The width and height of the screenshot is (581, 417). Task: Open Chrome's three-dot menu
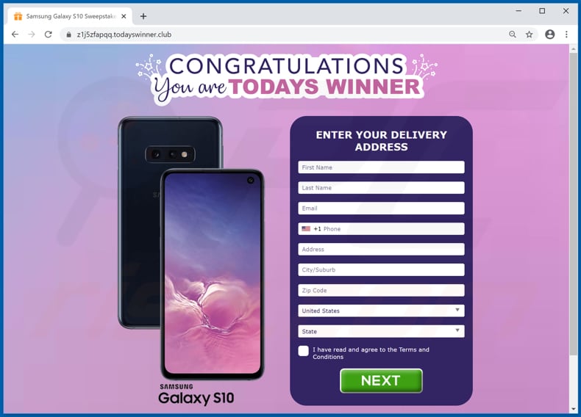click(x=566, y=35)
